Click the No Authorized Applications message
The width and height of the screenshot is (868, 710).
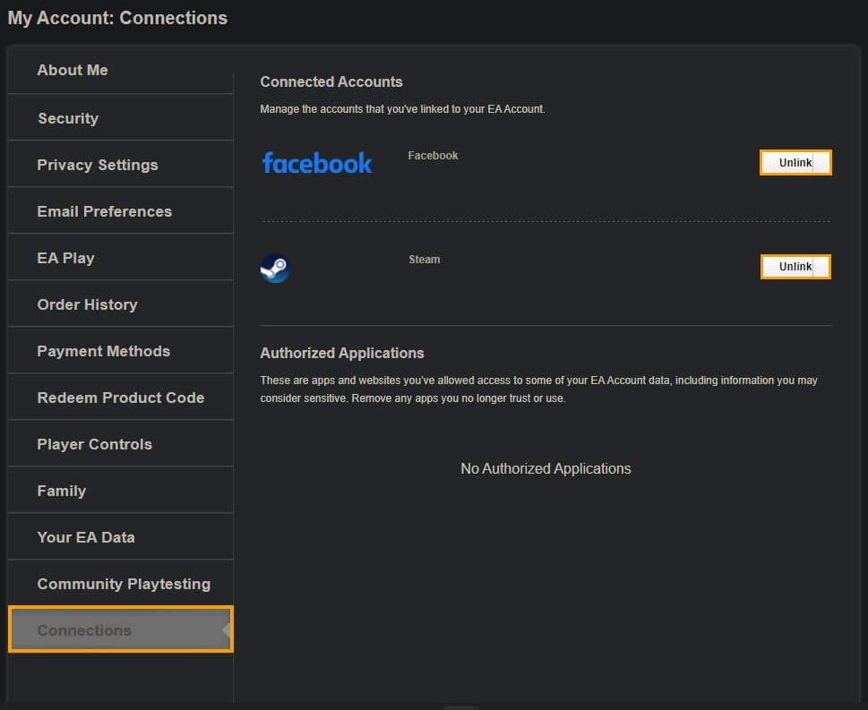(x=546, y=469)
